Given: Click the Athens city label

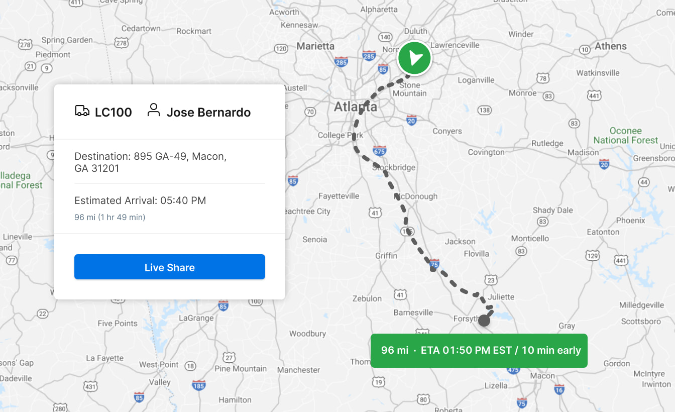Looking at the screenshot, I should point(611,46).
